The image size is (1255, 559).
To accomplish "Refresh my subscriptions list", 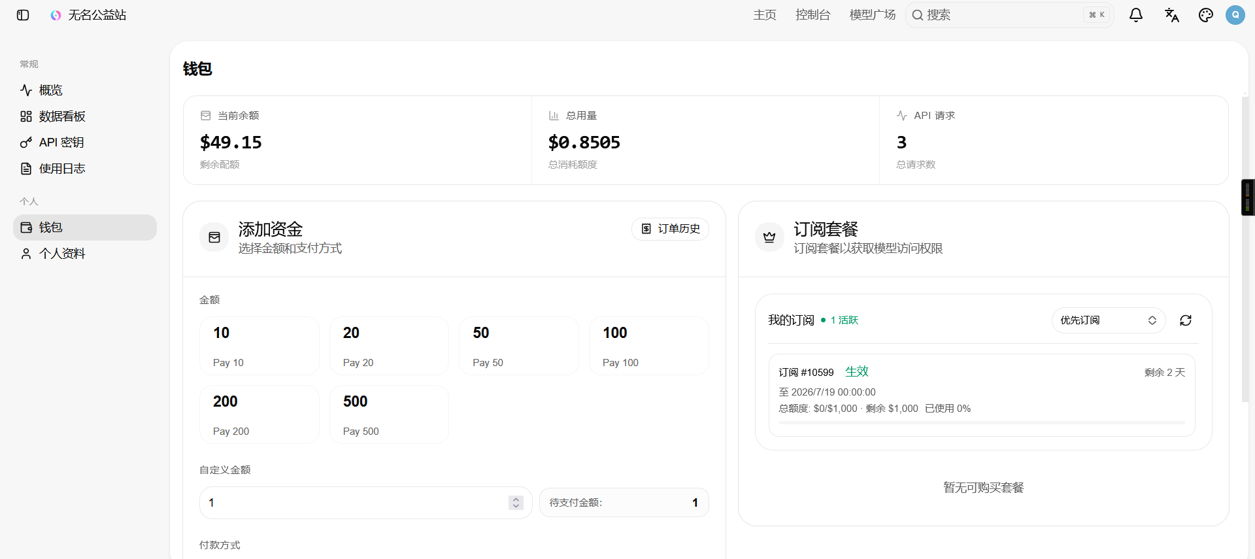I will (1186, 320).
